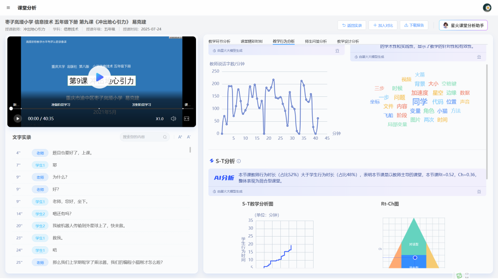This screenshot has width=498, height=279.
Task: Enter fullscreen mode on the video player
Action: point(187,118)
